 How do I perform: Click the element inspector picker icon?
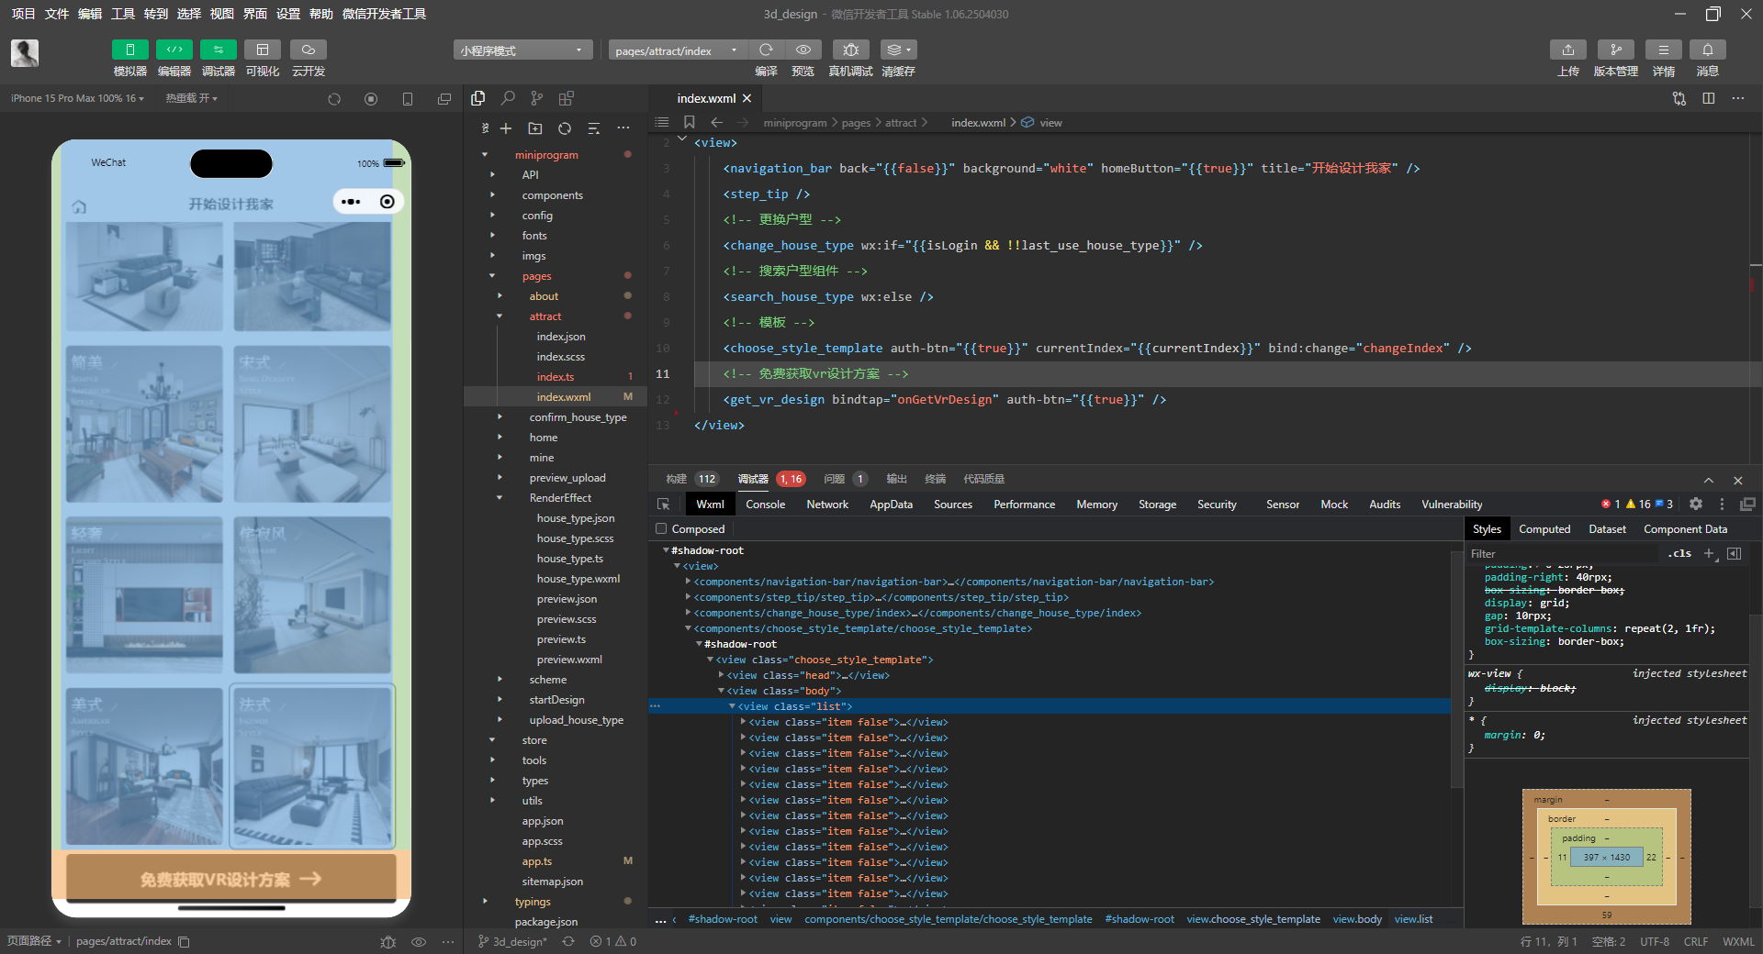coord(664,505)
